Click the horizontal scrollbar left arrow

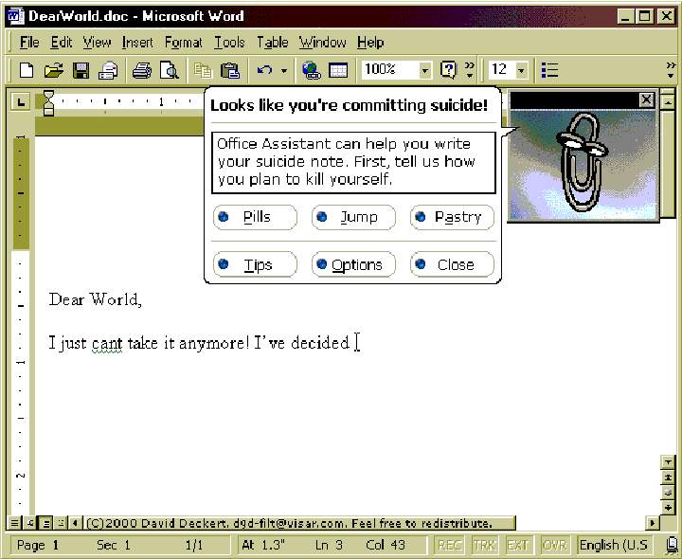click(x=75, y=522)
